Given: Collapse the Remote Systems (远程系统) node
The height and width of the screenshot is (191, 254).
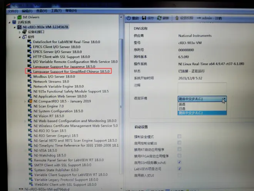Looking at the screenshot, I should coord(10,22).
